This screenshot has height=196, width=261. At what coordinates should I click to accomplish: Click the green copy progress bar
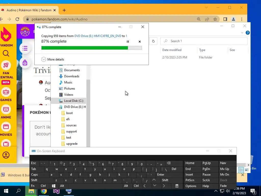click(x=92, y=48)
